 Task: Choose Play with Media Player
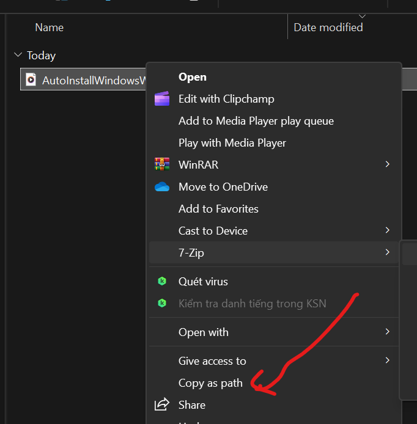[x=232, y=143]
